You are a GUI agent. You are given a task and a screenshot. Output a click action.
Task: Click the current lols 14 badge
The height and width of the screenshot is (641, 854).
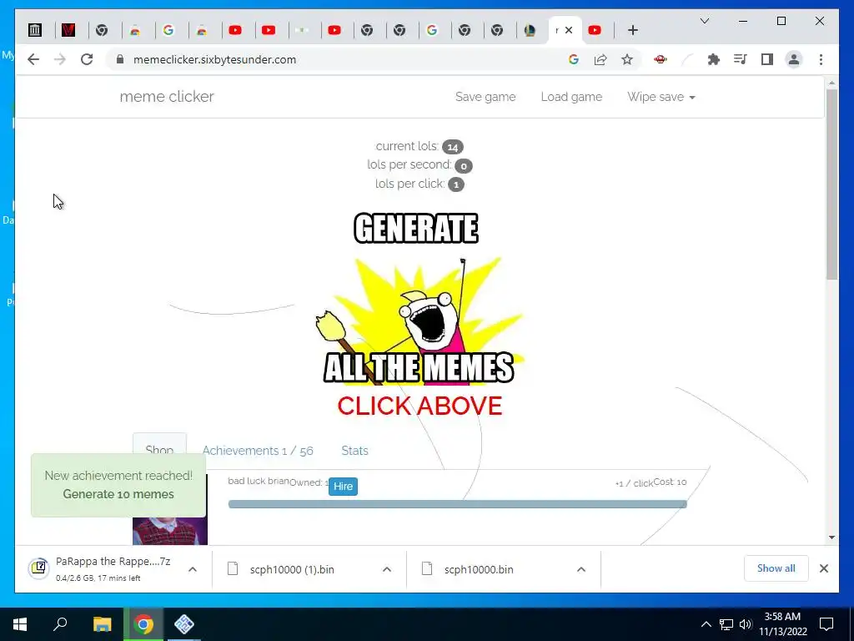coord(453,147)
